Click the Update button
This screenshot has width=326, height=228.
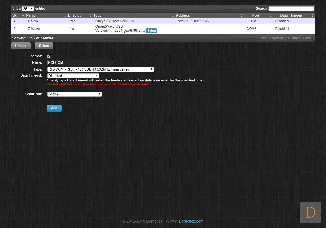click(x=21, y=46)
